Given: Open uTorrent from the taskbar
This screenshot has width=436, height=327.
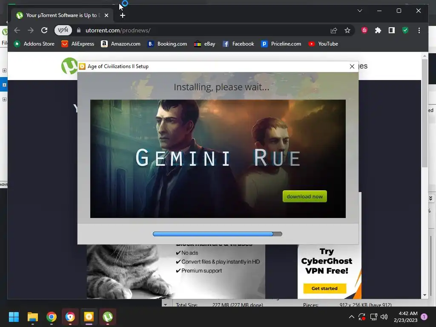Looking at the screenshot, I should (x=108, y=317).
